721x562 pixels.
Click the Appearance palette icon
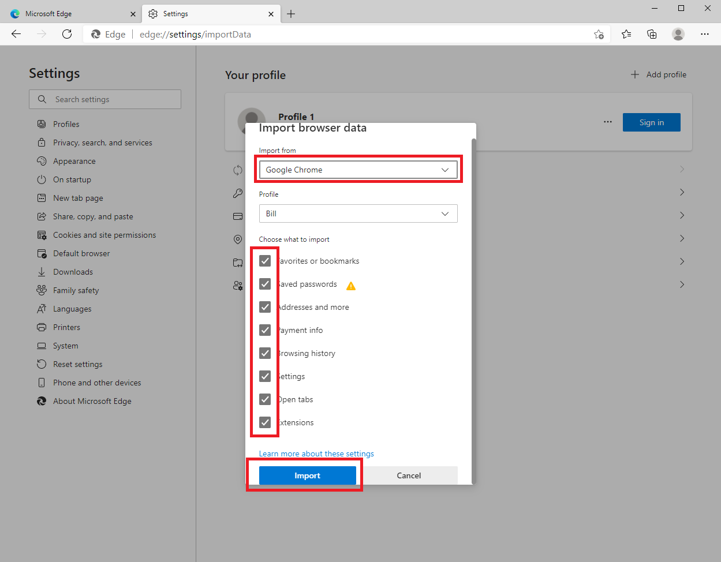tap(42, 161)
